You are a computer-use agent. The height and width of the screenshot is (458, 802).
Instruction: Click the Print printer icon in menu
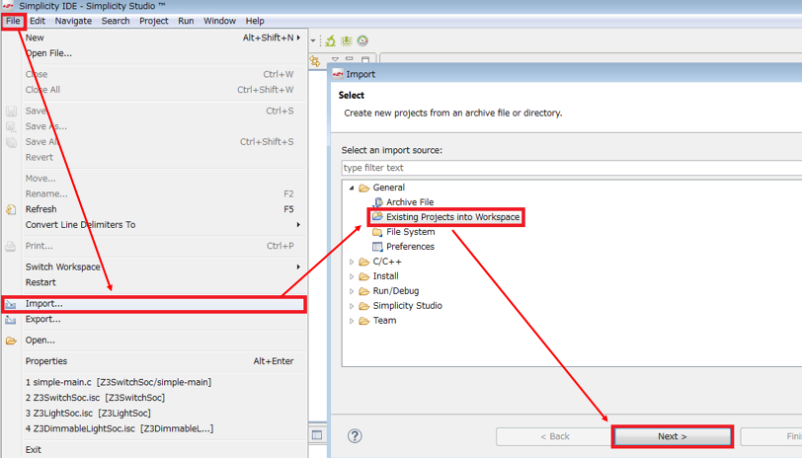pos(11,246)
